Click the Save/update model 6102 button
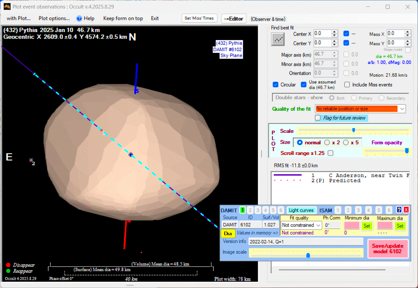Image resolution: width=418 pixels, height=288 pixels. tap(388, 249)
